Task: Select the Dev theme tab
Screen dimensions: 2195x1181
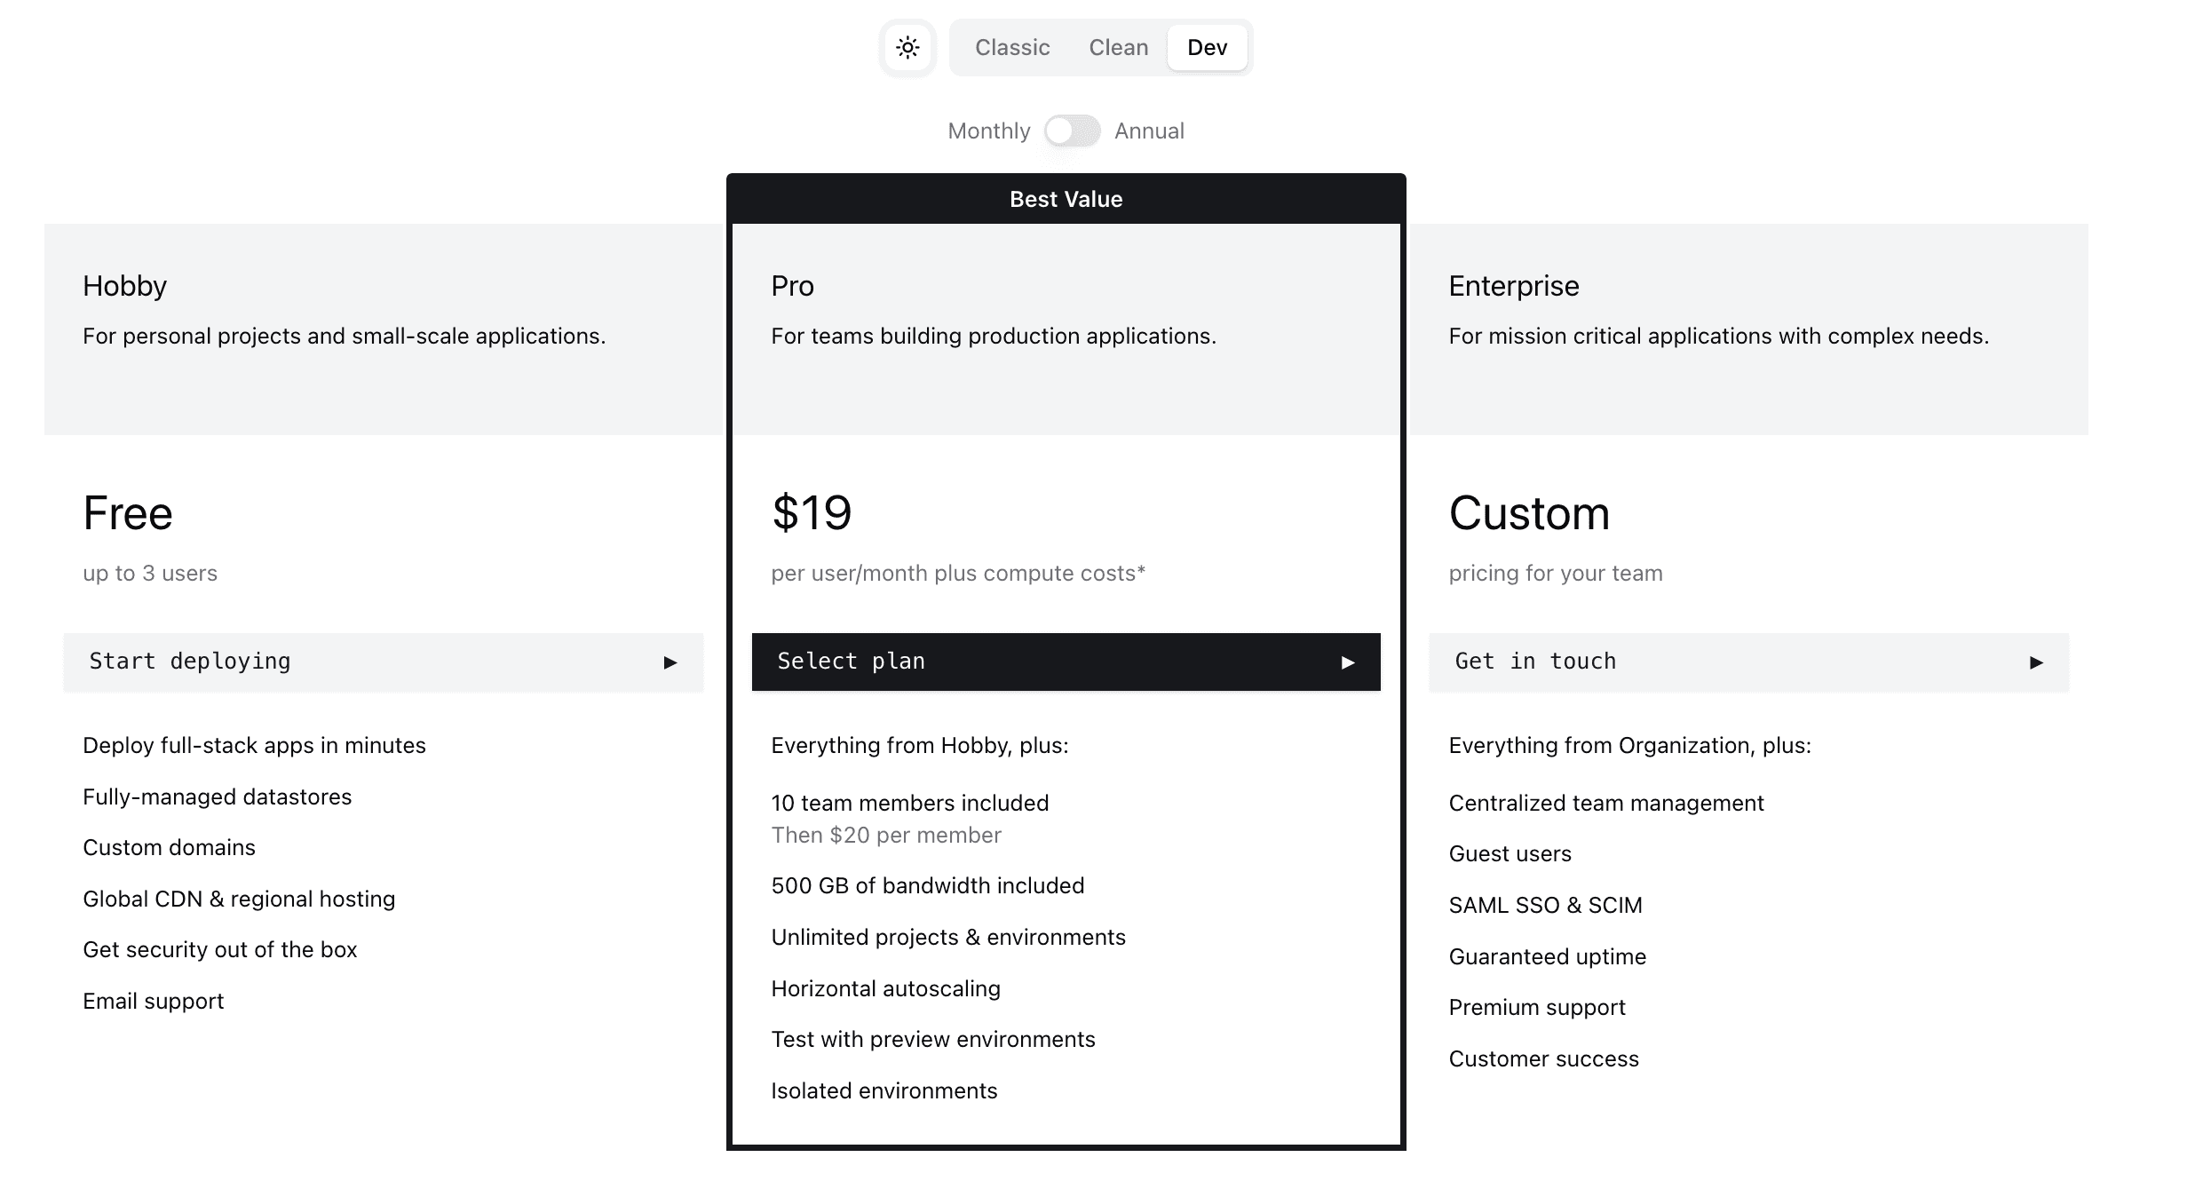Action: (x=1207, y=47)
